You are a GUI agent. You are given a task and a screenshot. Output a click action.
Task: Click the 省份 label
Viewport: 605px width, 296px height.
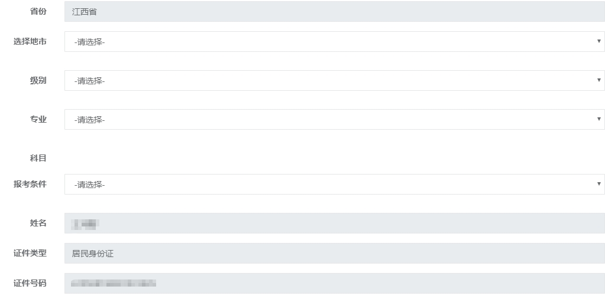point(38,12)
